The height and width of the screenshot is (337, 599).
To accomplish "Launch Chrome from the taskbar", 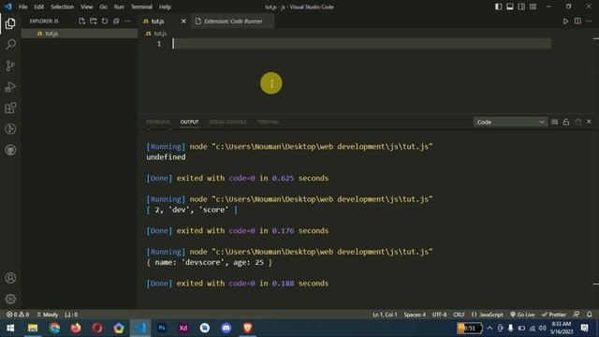I will tap(54, 328).
